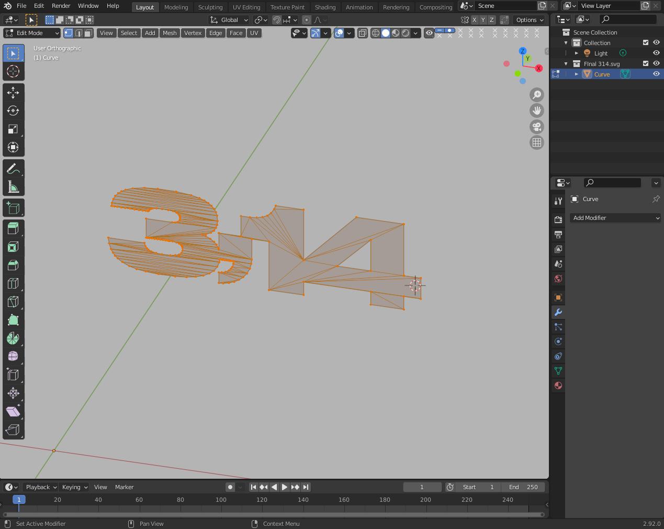This screenshot has height=529, width=664.
Task: Open the Modifier Properties wrench tab
Action: click(x=558, y=312)
